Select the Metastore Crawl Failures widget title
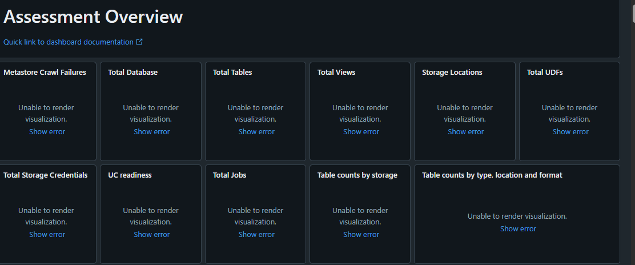Viewport: 635px width, 265px height. (x=45, y=73)
